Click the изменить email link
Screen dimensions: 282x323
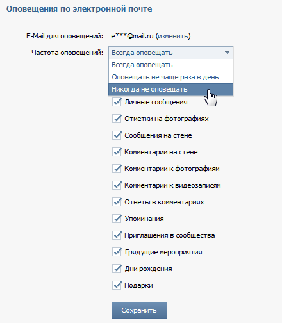[173, 36]
